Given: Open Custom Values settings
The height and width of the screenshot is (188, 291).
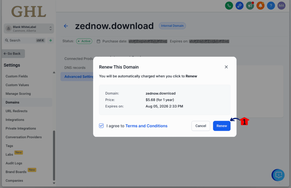Looking at the screenshot, I should tap(17, 85).
